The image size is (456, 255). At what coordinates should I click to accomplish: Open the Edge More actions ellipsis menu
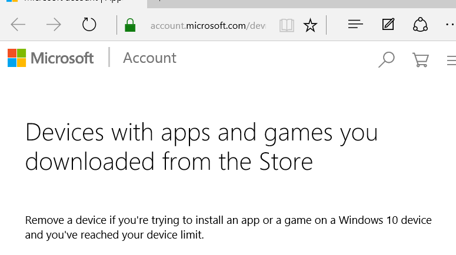451,25
